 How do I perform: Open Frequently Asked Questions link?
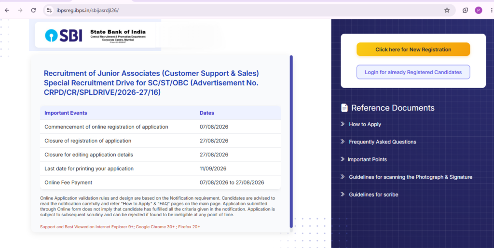383,142
